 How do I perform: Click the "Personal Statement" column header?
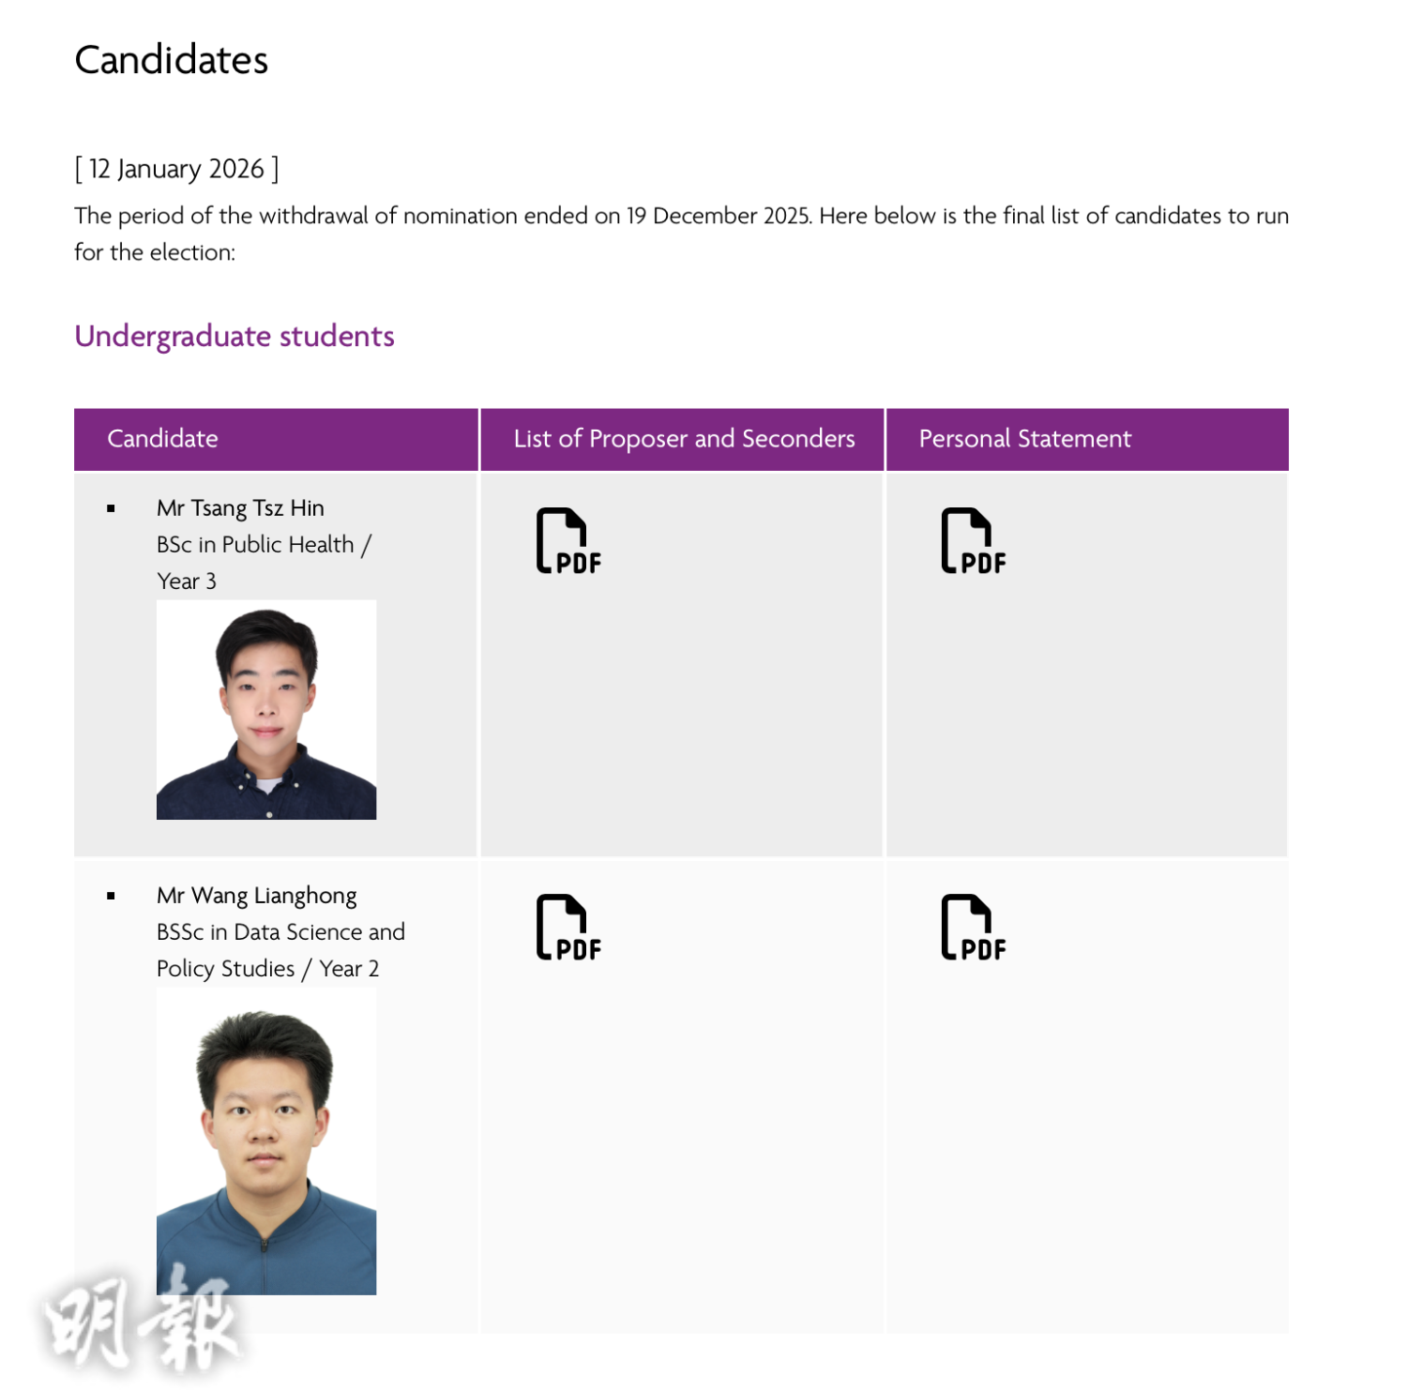point(1024,439)
